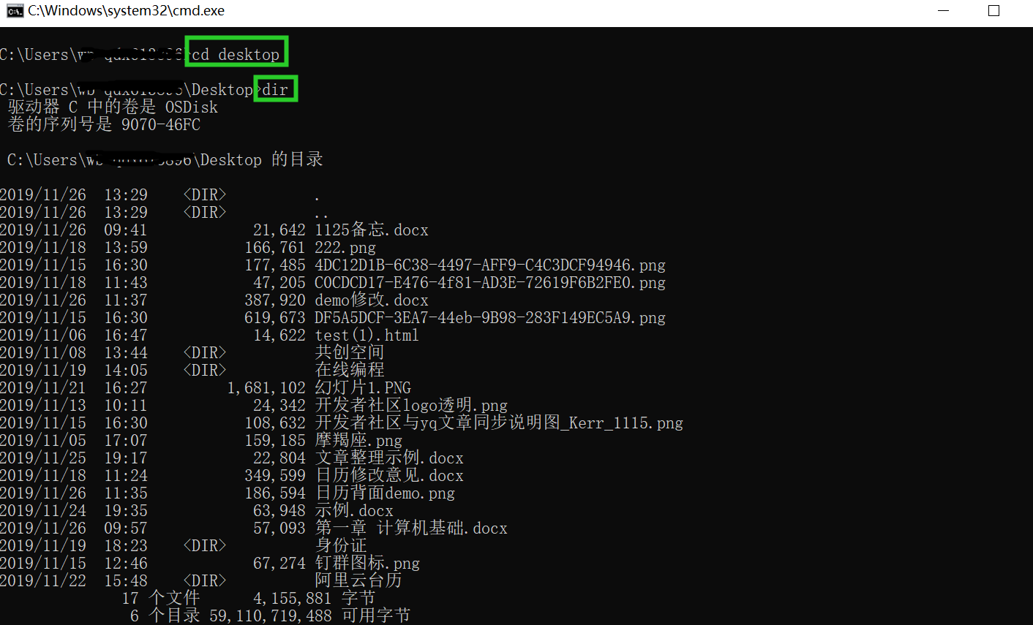Select file name 1125备忘.docx
Image resolution: width=1033 pixels, height=625 pixels.
(372, 230)
